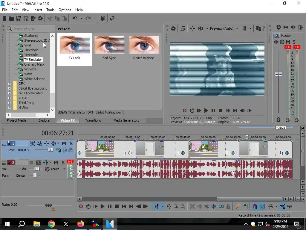Viewport: 306px width, 230px height.
Task: Play the preview window playback
Action: tap(206, 111)
